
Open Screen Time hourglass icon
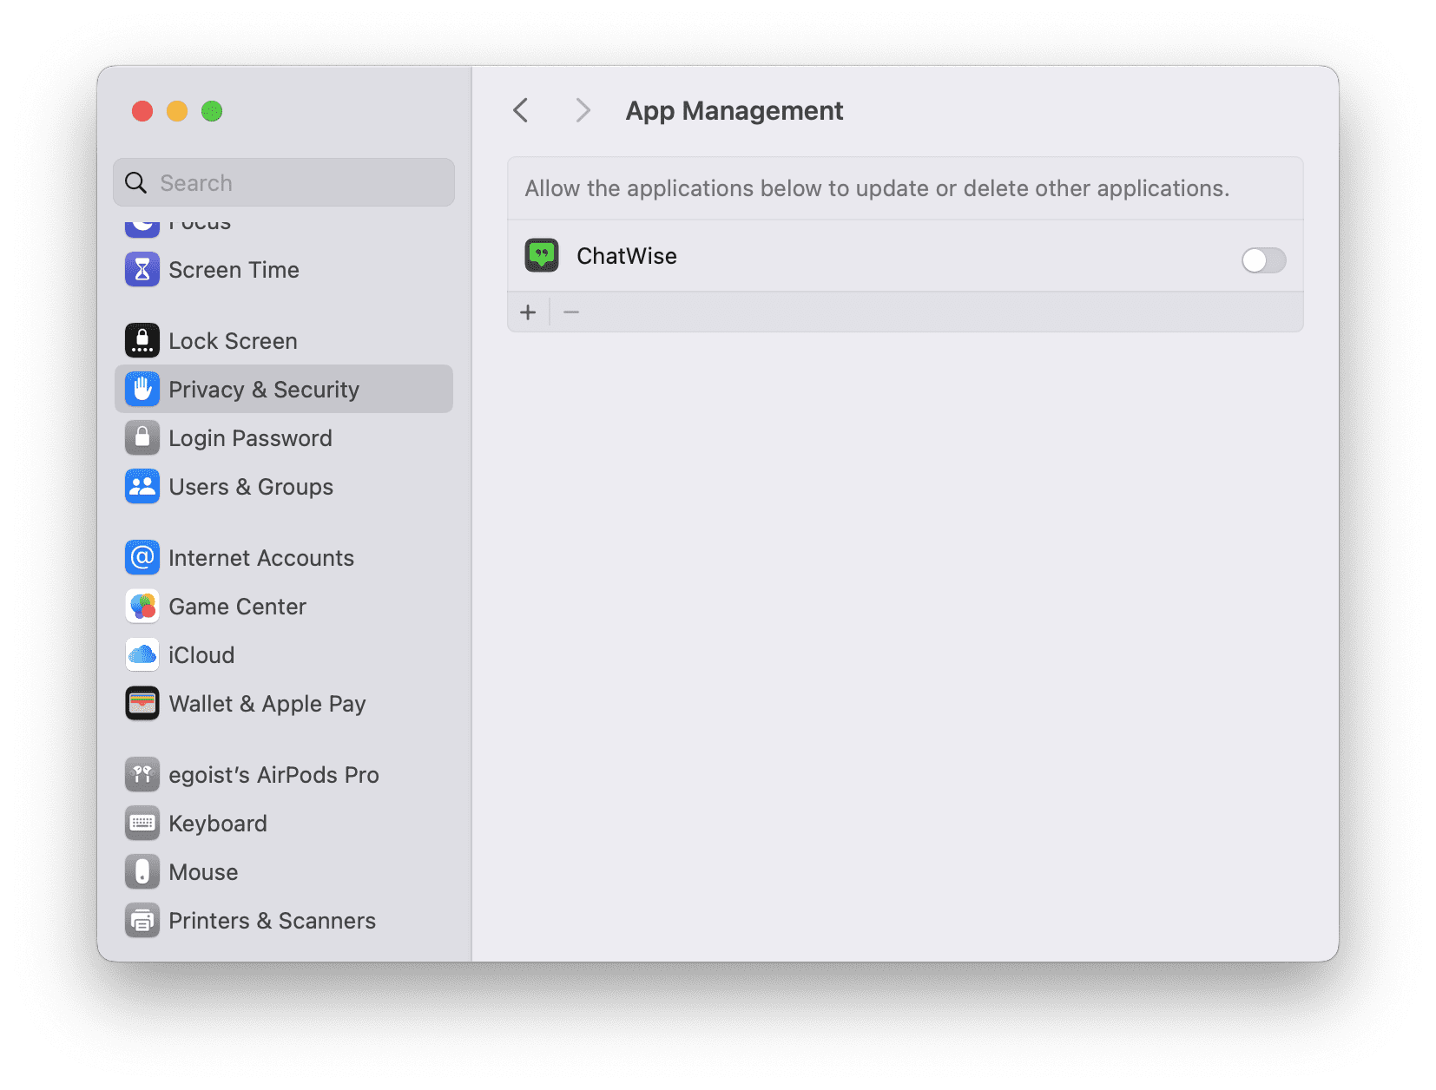pos(142,270)
